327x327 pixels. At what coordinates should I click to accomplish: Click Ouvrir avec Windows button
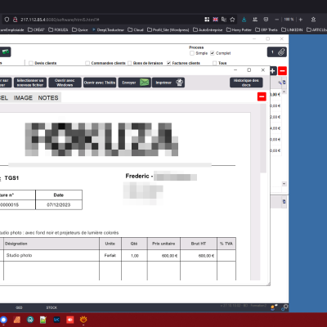click(x=65, y=83)
